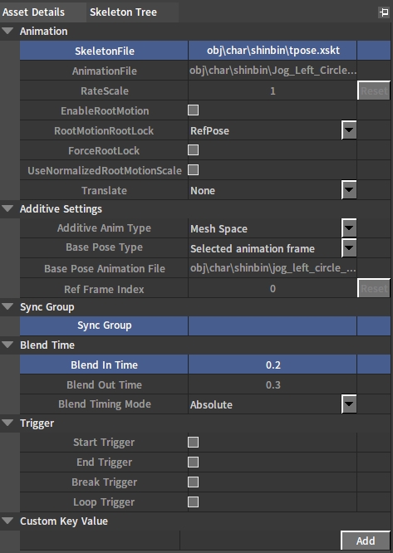
Task: Click the AnimationFile path field
Action: point(273,71)
